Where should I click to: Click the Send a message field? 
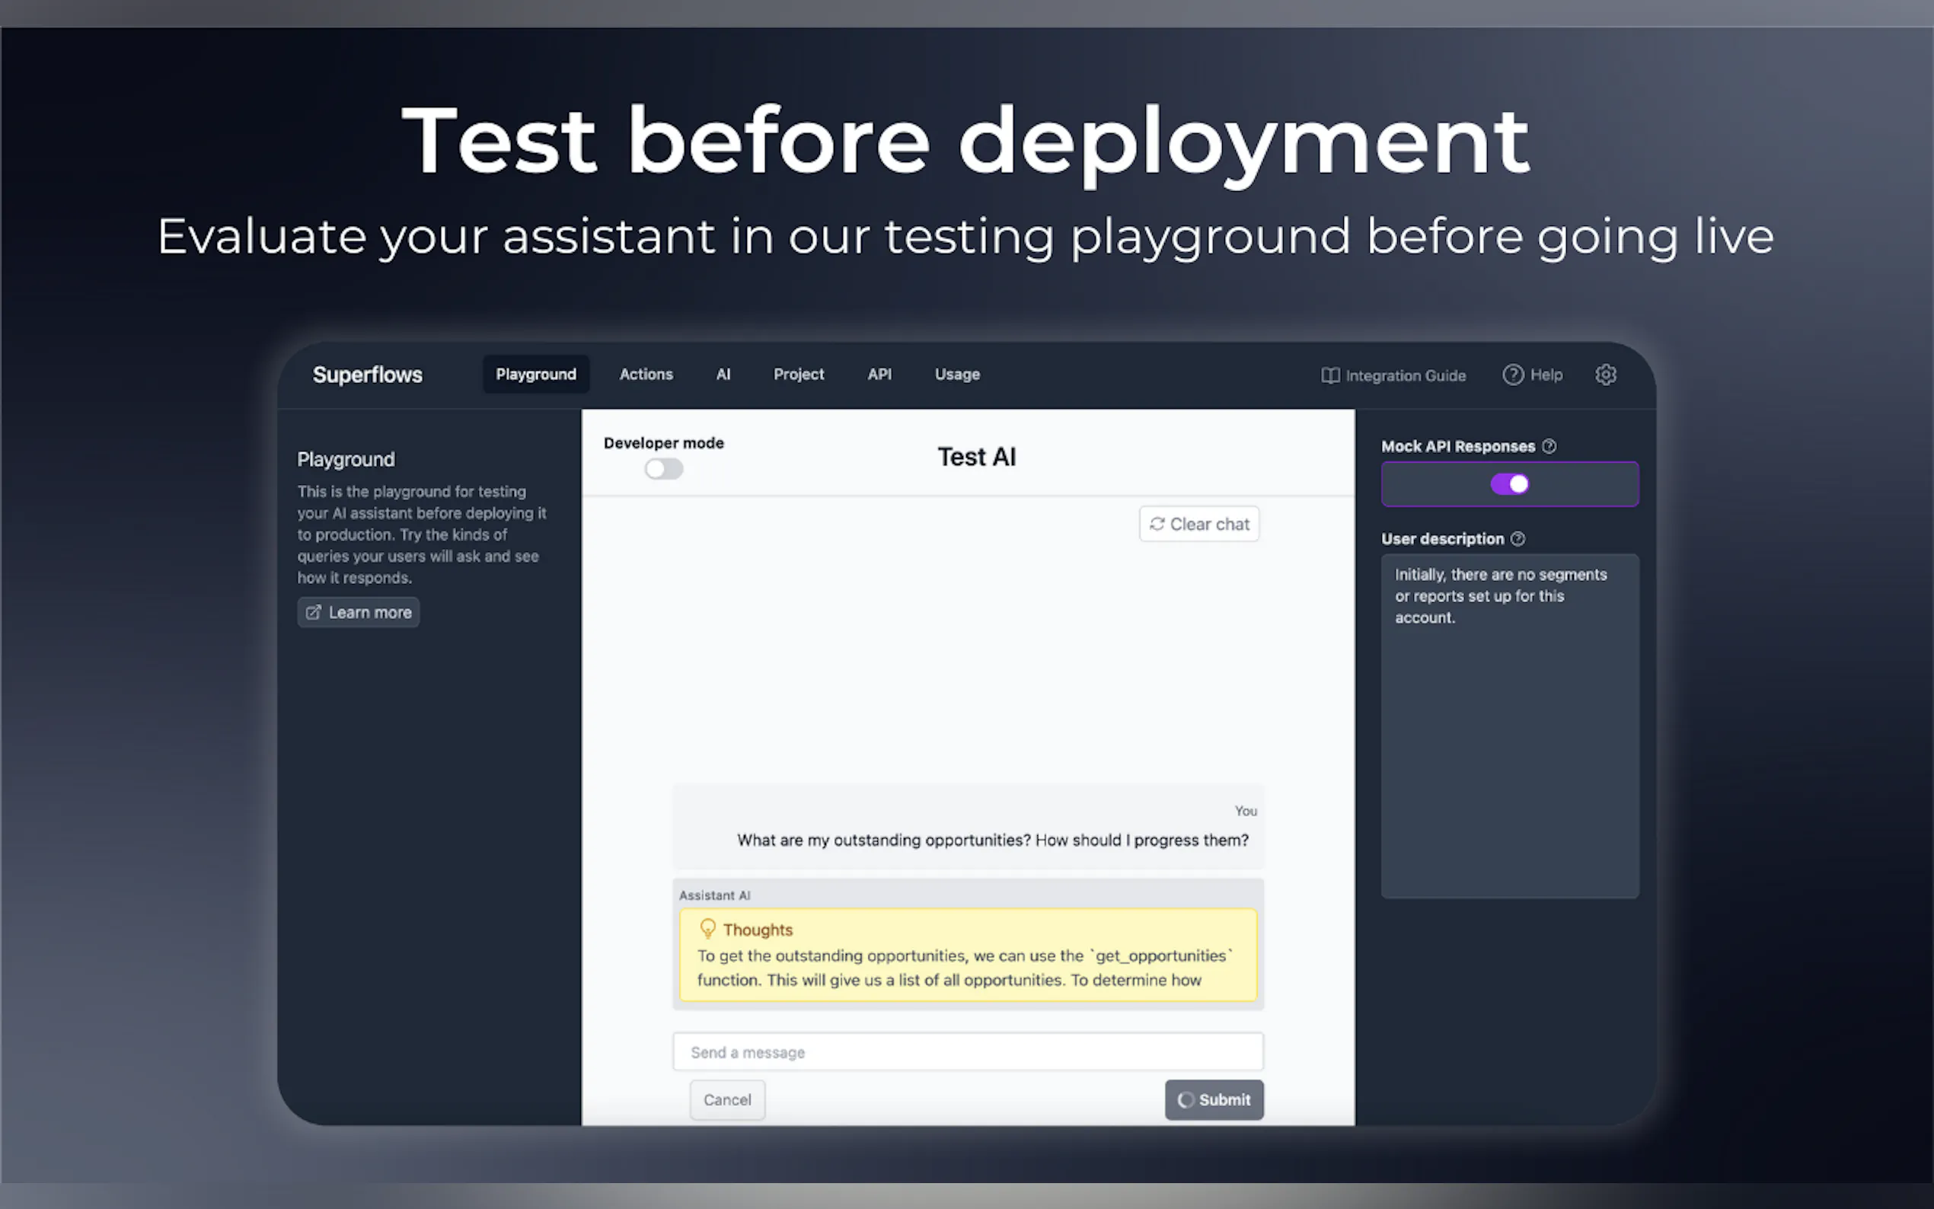tap(968, 1051)
